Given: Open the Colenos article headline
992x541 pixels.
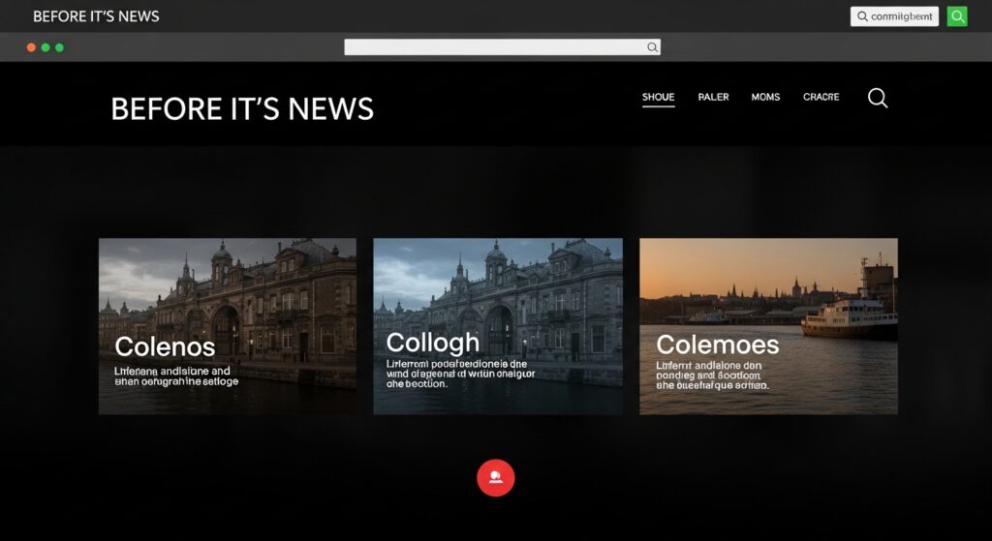Looking at the screenshot, I should click(165, 346).
